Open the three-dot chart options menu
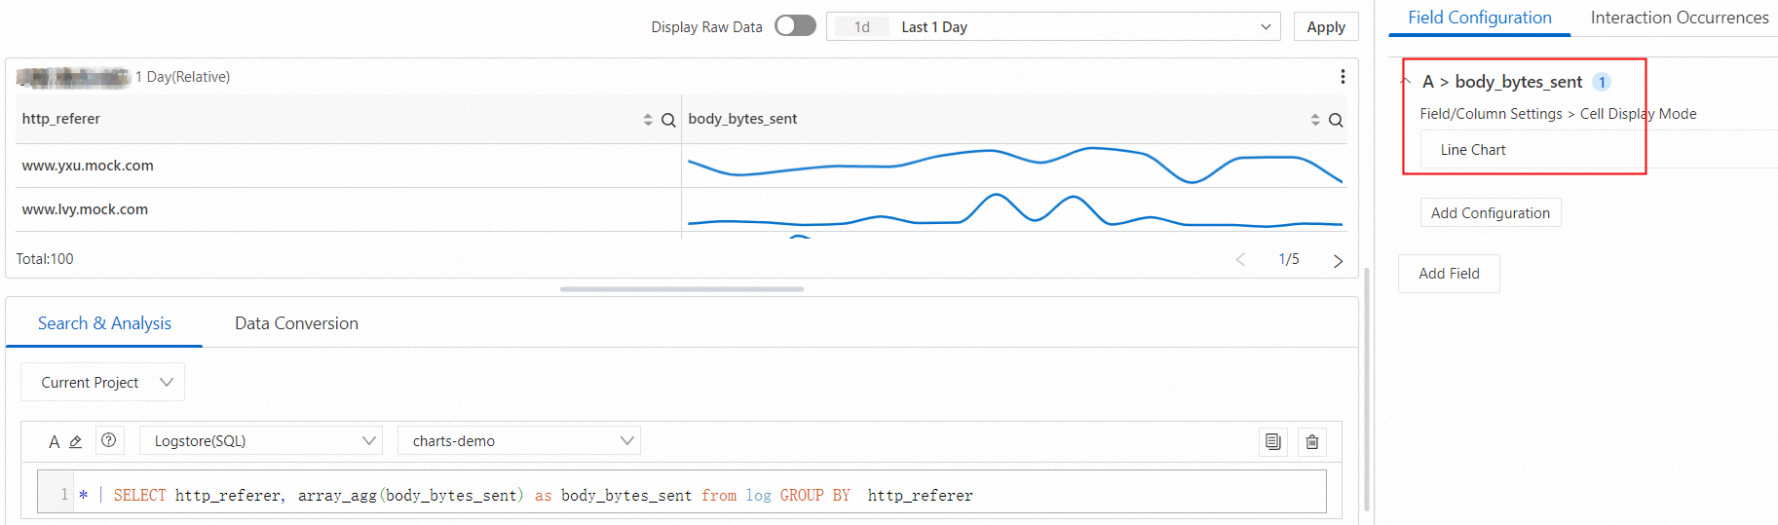Image resolution: width=1778 pixels, height=525 pixels. pos(1343,77)
